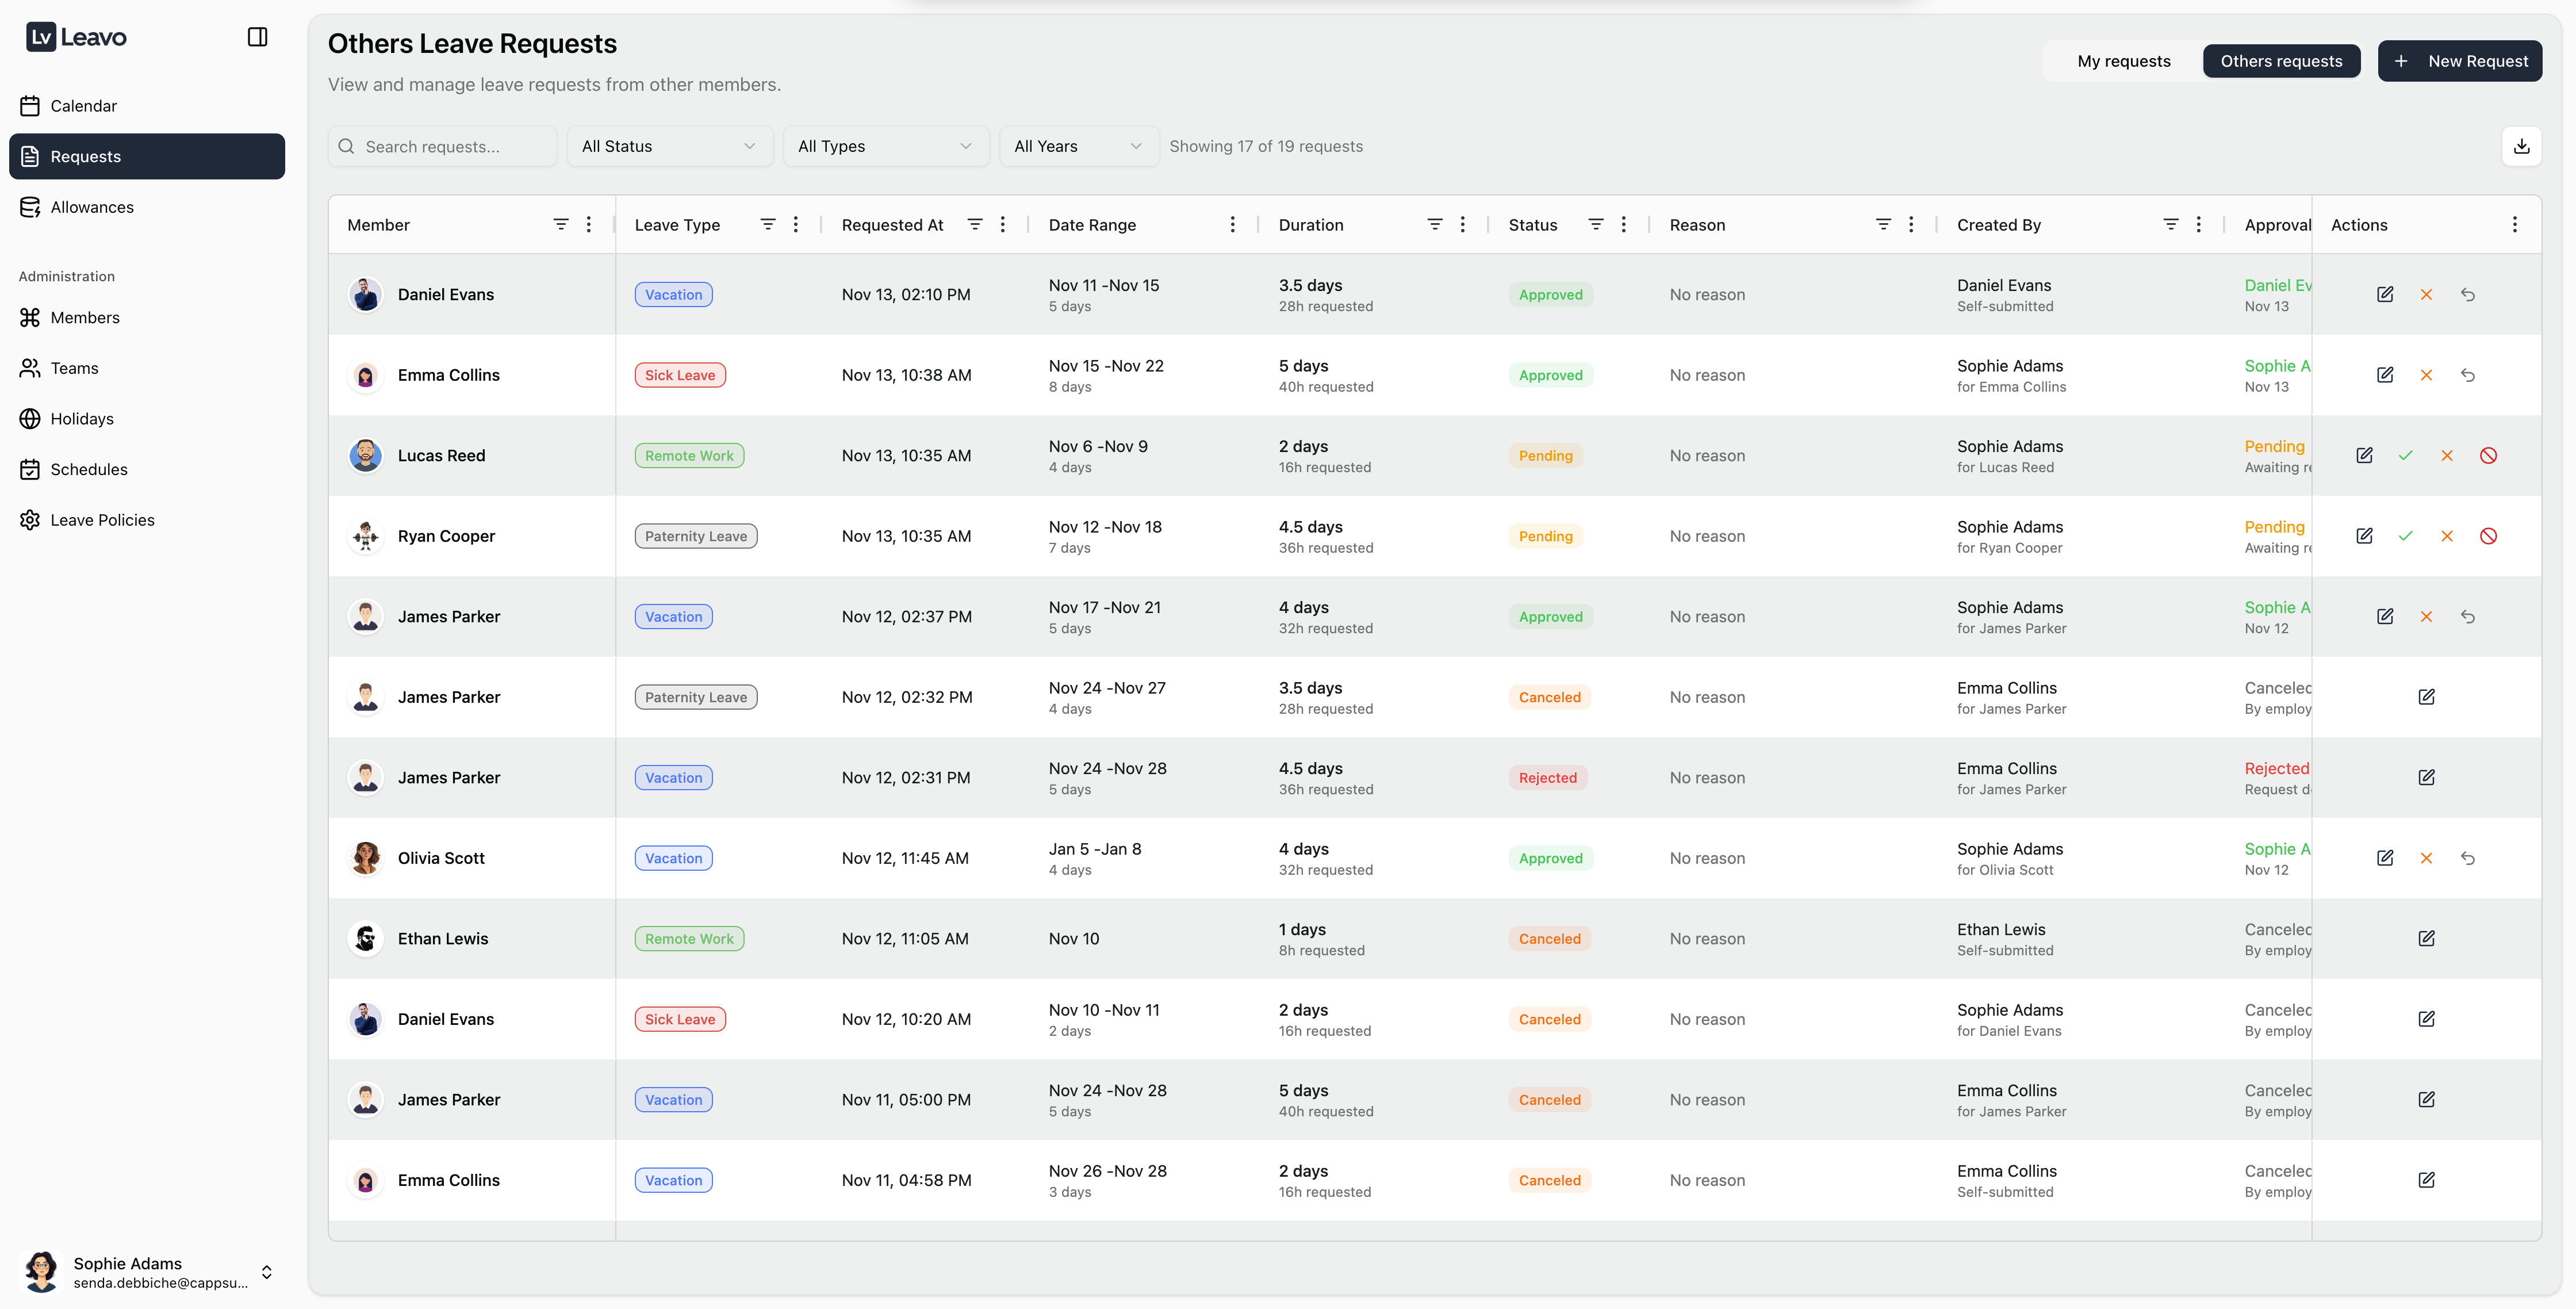The width and height of the screenshot is (2576, 1309).
Task: Switch to the Others requests tab
Action: pyautogui.click(x=2282, y=61)
